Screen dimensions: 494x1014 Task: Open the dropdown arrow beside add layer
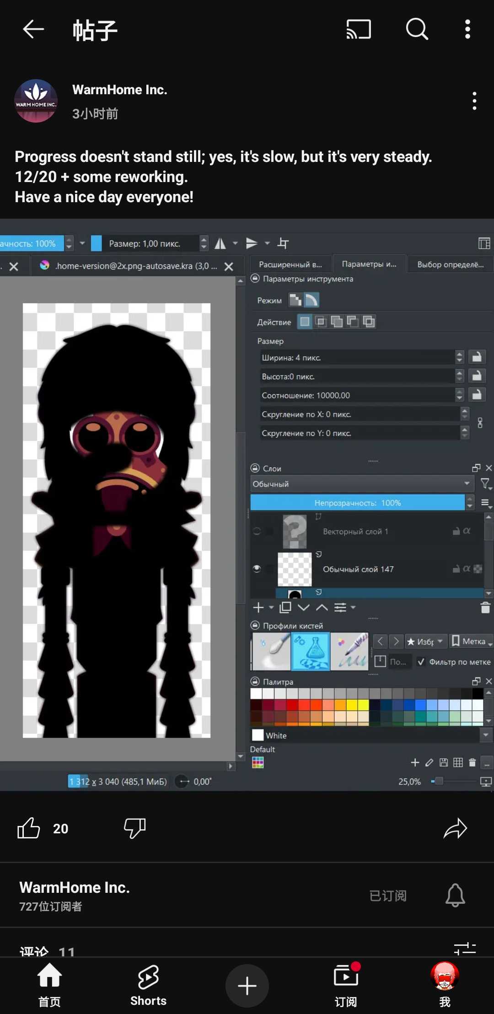tap(271, 607)
